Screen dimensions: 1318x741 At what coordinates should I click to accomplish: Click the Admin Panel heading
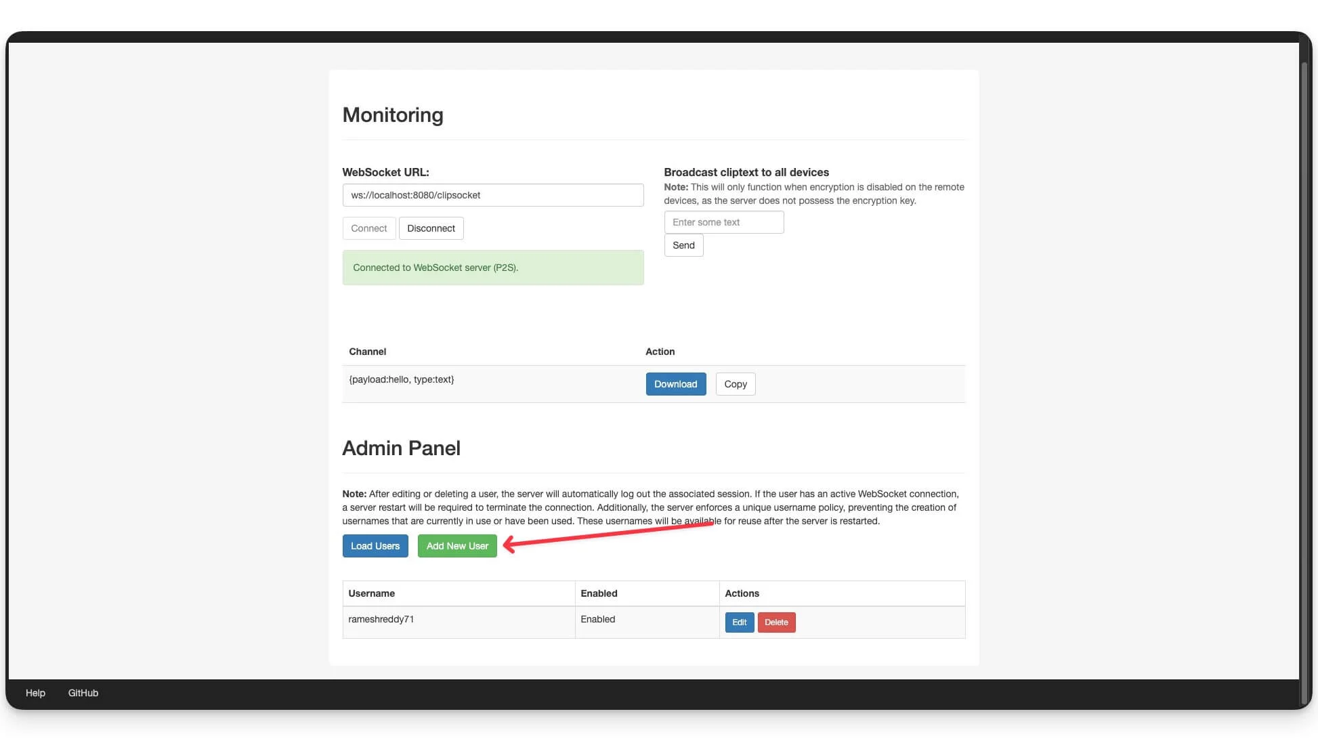tap(401, 448)
